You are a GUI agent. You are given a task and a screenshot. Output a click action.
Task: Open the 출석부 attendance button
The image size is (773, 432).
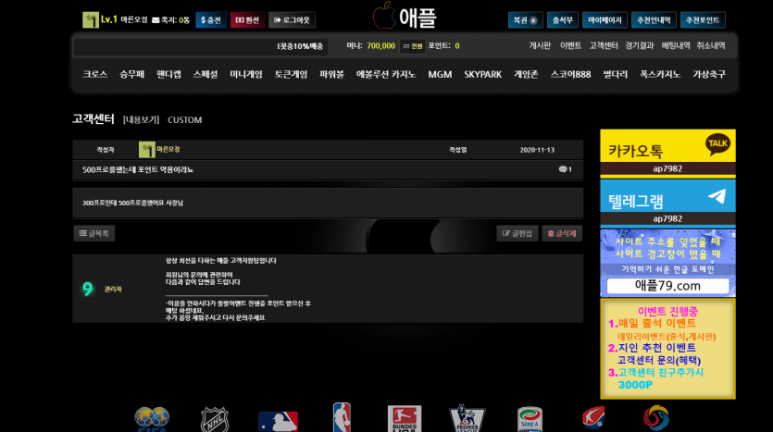pyautogui.click(x=563, y=20)
